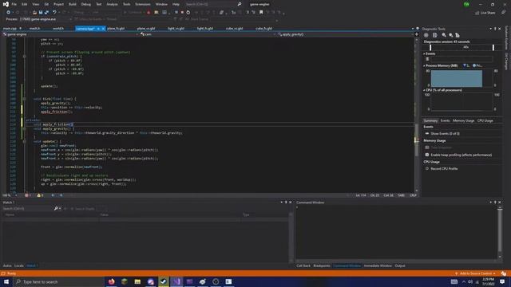Open the Debug menu
Screen dimensions: 511x287
[86, 4]
